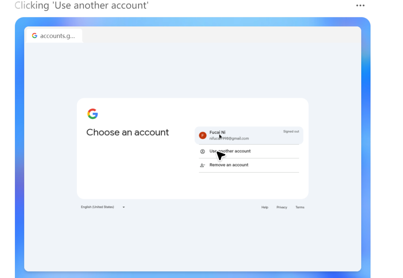Viewport: 403px width, 278px height.
Task: Click the Signed out status label
Action: pyautogui.click(x=291, y=131)
